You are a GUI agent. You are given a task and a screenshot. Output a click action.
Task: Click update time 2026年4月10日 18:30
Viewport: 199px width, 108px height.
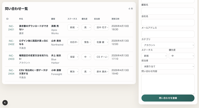[120, 28]
